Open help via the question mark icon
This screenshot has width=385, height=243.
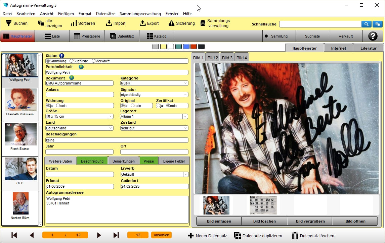pyautogui.click(x=373, y=36)
